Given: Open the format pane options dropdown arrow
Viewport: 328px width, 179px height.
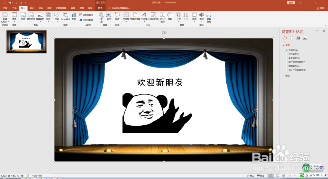Looking at the screenshot, I should [317, 31].
